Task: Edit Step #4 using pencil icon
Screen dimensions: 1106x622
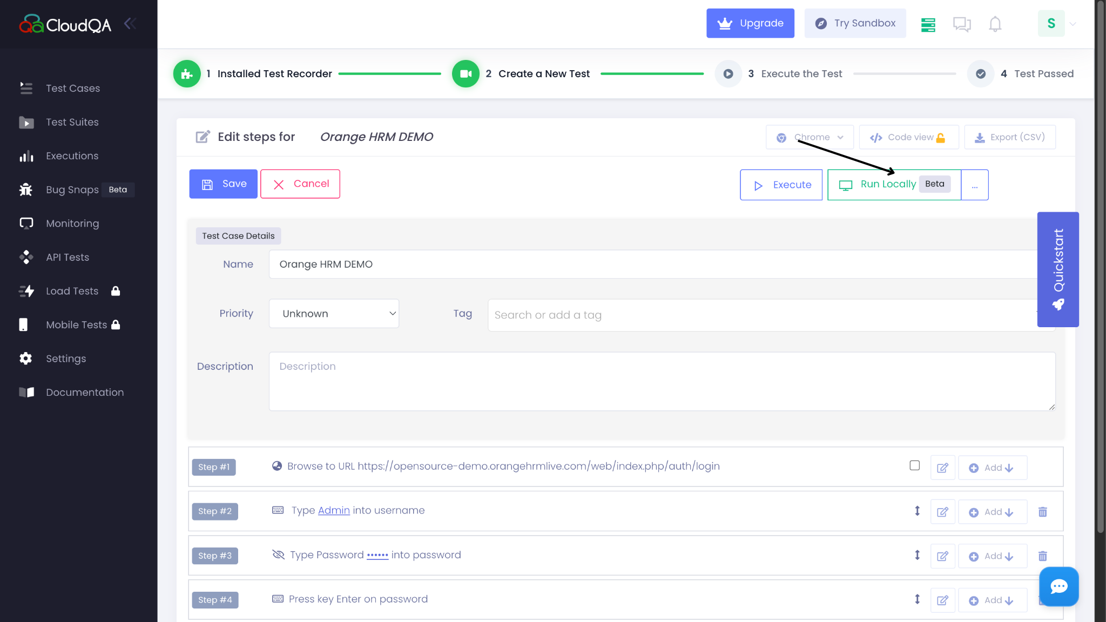Action: [x=942, y=600]
